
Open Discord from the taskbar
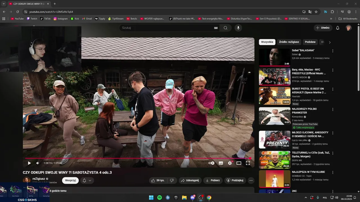pyautogui.click(x=193, y=198)
